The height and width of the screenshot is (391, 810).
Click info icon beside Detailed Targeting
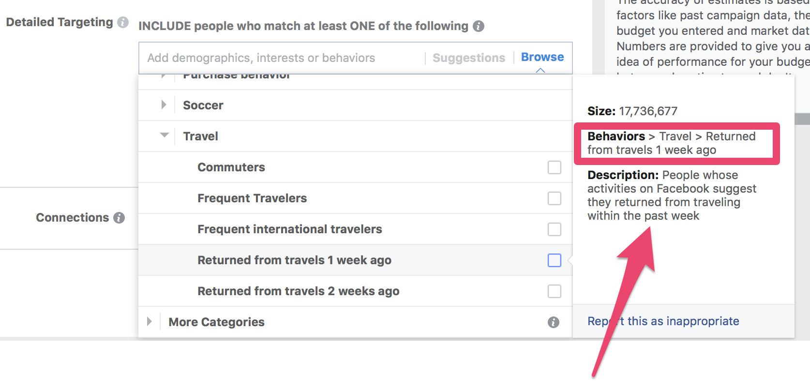coord(123,22)
